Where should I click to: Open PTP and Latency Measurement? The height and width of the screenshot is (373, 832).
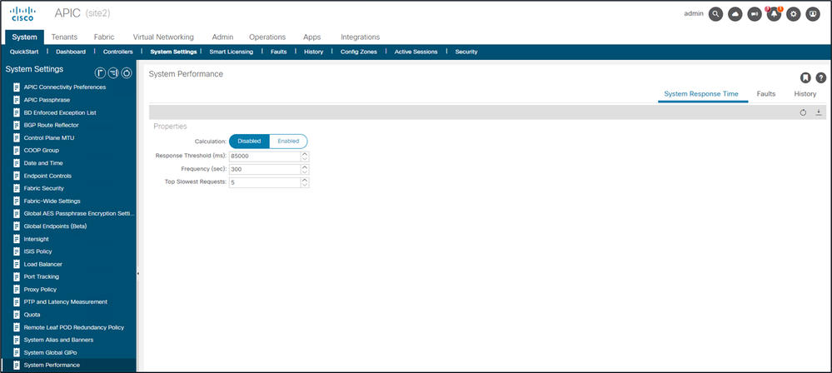coord(66,302)
